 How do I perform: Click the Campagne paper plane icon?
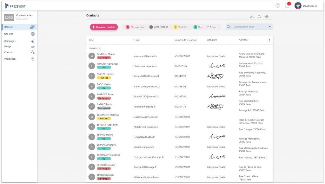[x=33, y=41]
